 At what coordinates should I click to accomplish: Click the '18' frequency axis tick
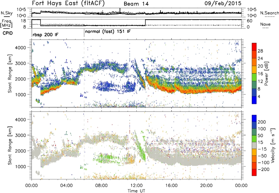23,21
